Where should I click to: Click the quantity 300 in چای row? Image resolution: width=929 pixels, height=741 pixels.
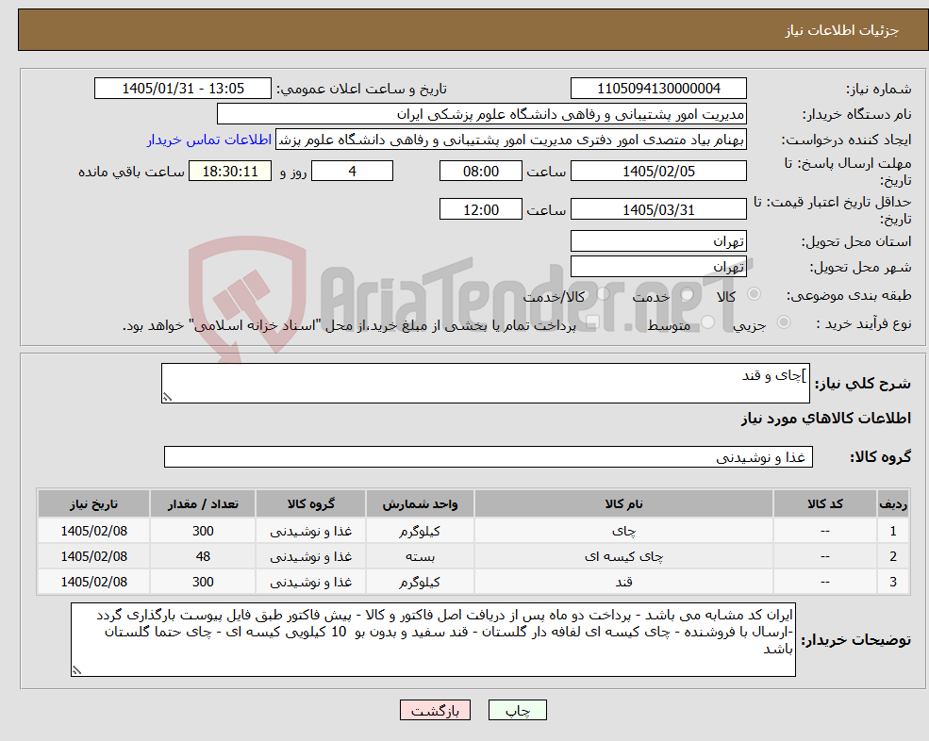[203, 531]
